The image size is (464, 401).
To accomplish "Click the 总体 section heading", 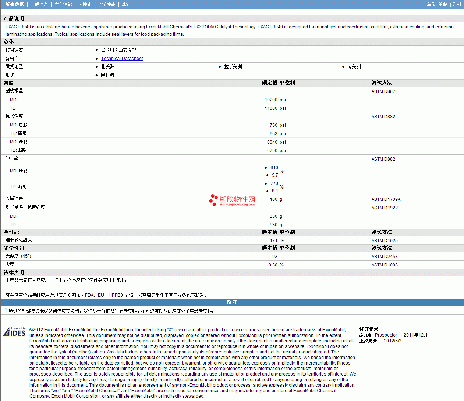I will 9,42.
